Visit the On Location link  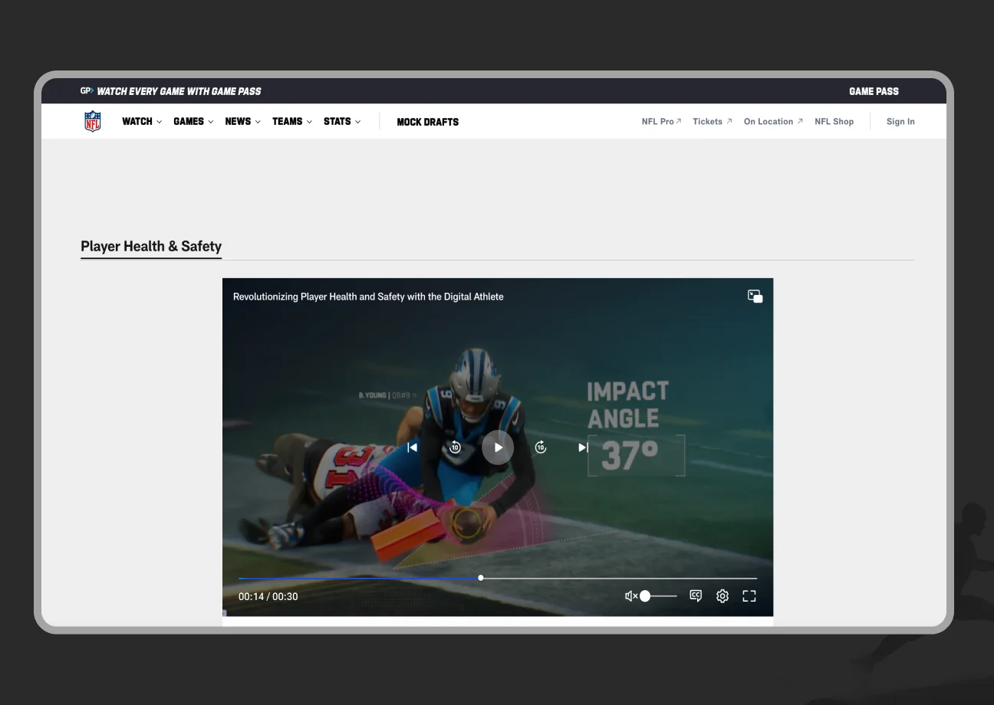coord(773,121)
